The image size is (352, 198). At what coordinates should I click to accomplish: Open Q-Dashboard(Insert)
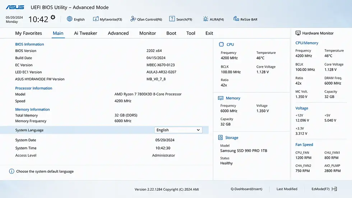[246, 189]
